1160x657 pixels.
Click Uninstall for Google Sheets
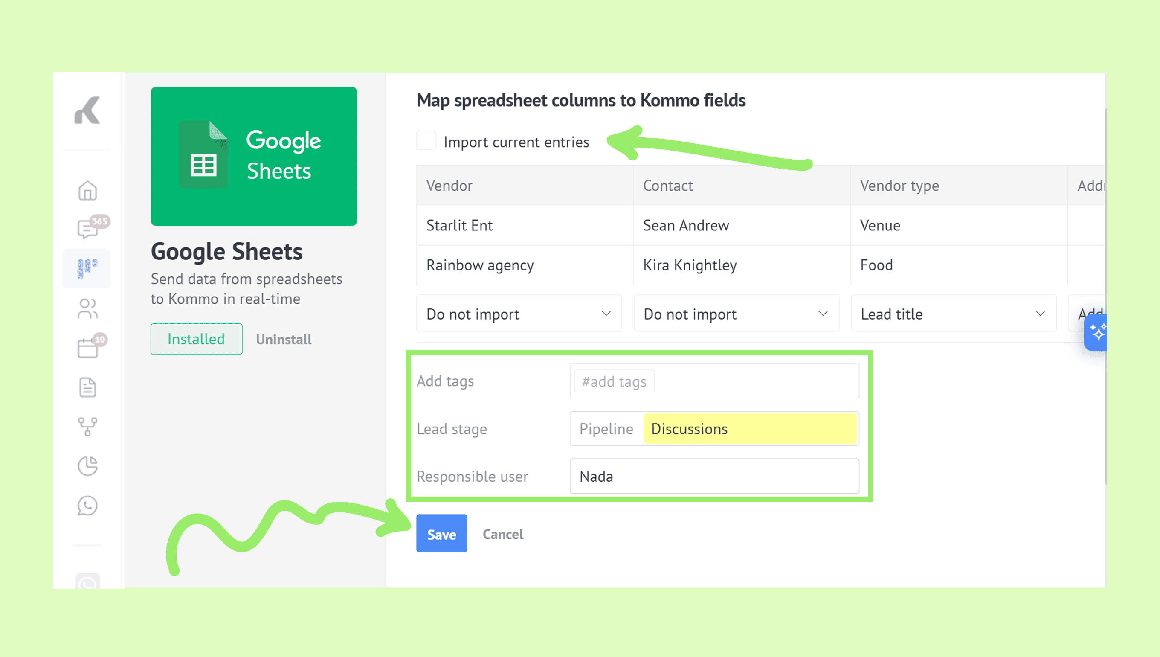[284, 339]
